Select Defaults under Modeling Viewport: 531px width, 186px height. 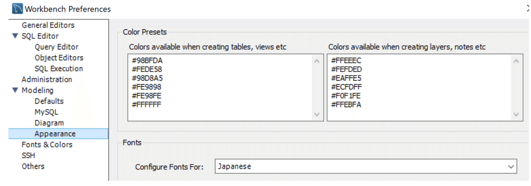click(49, 101)
